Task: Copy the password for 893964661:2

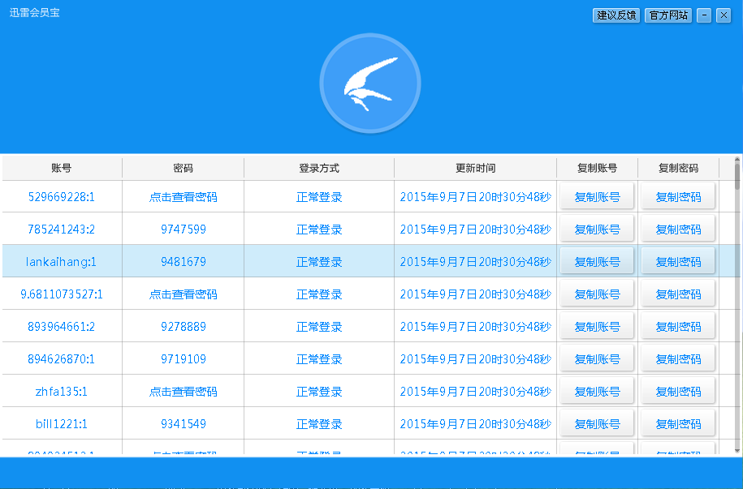Action: (677, 325)
